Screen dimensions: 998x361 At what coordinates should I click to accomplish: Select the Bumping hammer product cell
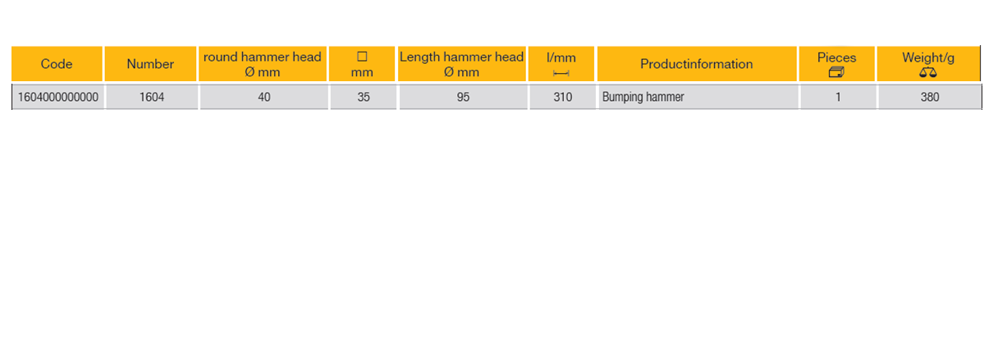click(643, 97)
